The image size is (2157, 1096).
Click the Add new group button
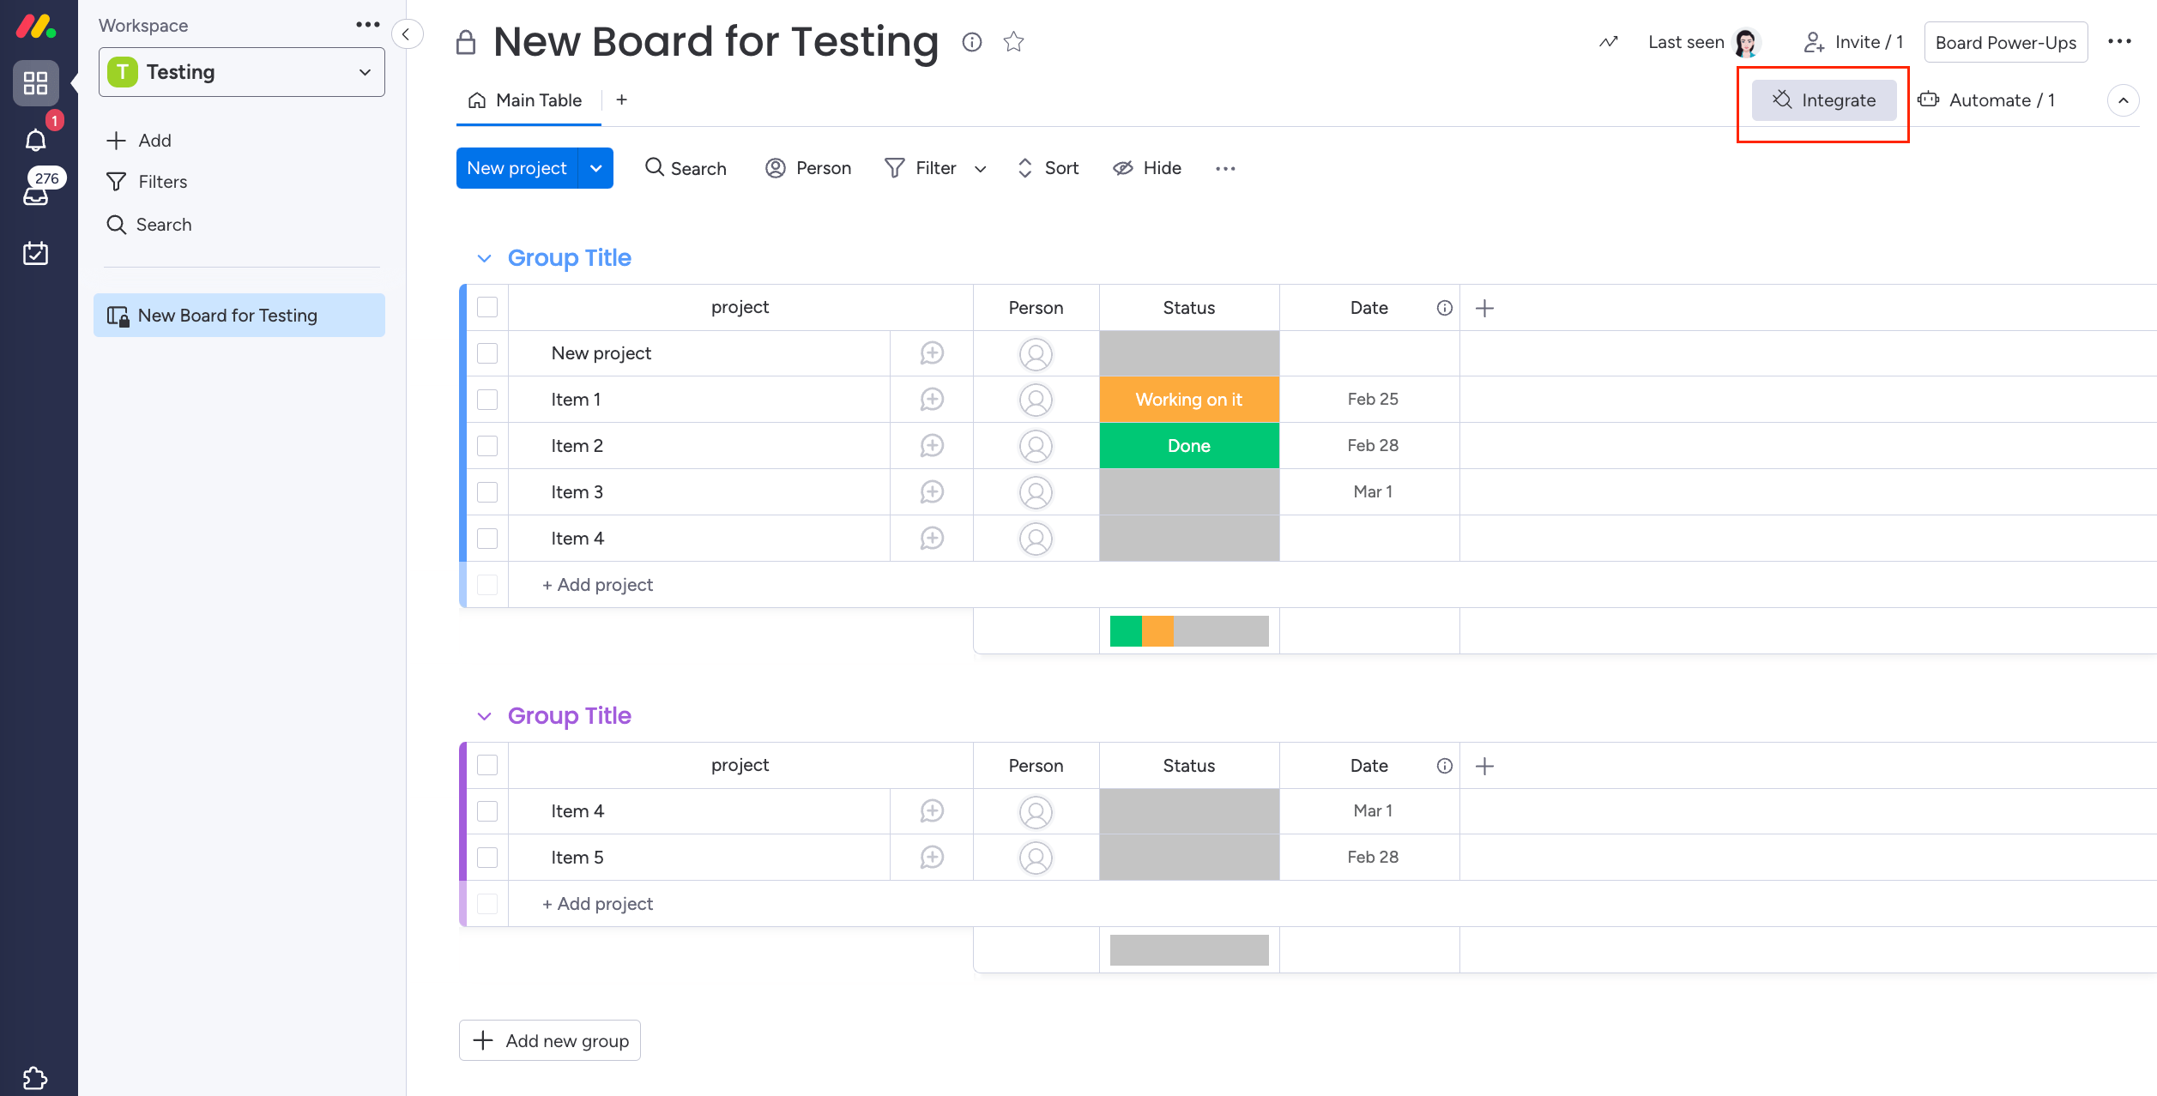coord(550,1040)
